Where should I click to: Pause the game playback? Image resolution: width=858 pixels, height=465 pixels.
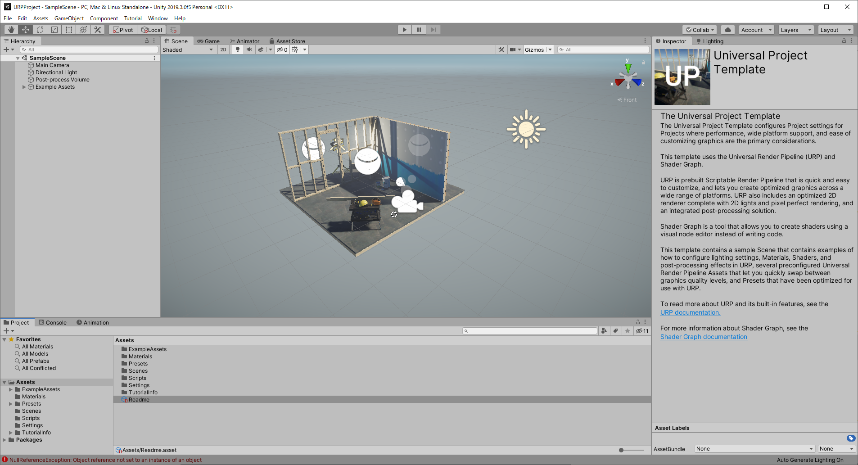(x=419, y=30)
